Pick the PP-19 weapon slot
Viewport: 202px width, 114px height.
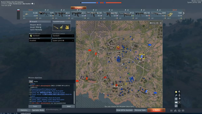coord(127,14)
